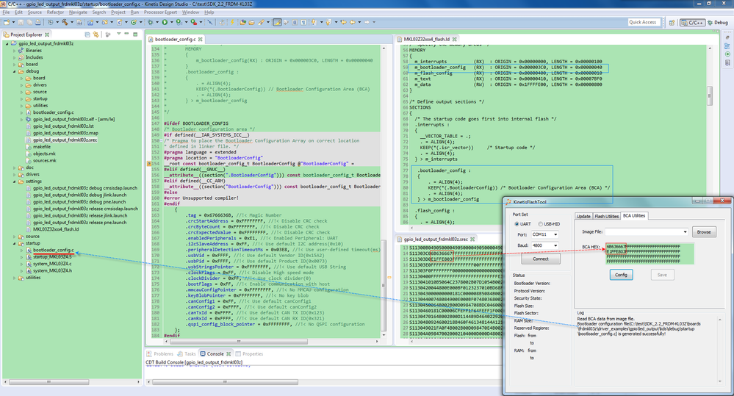Screen dimensions: 734x396
Task: Click the New file toolbar icon
Action: 7,23
